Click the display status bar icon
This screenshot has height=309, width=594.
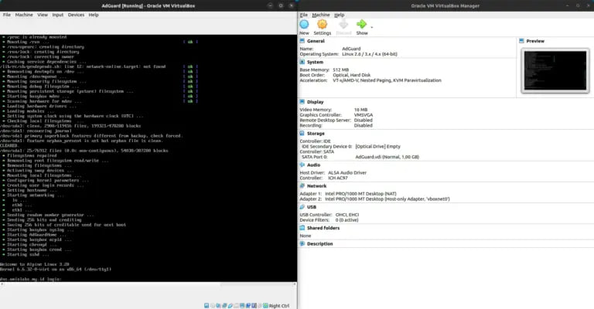(x=242, y=306)
